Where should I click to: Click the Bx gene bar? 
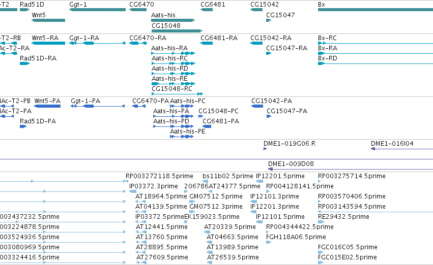point(376,10)
